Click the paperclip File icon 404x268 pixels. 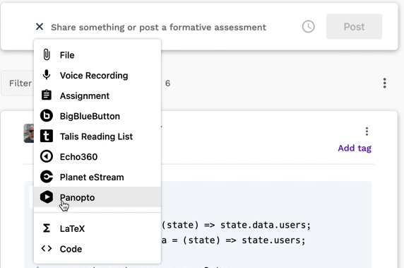[47, 54]
